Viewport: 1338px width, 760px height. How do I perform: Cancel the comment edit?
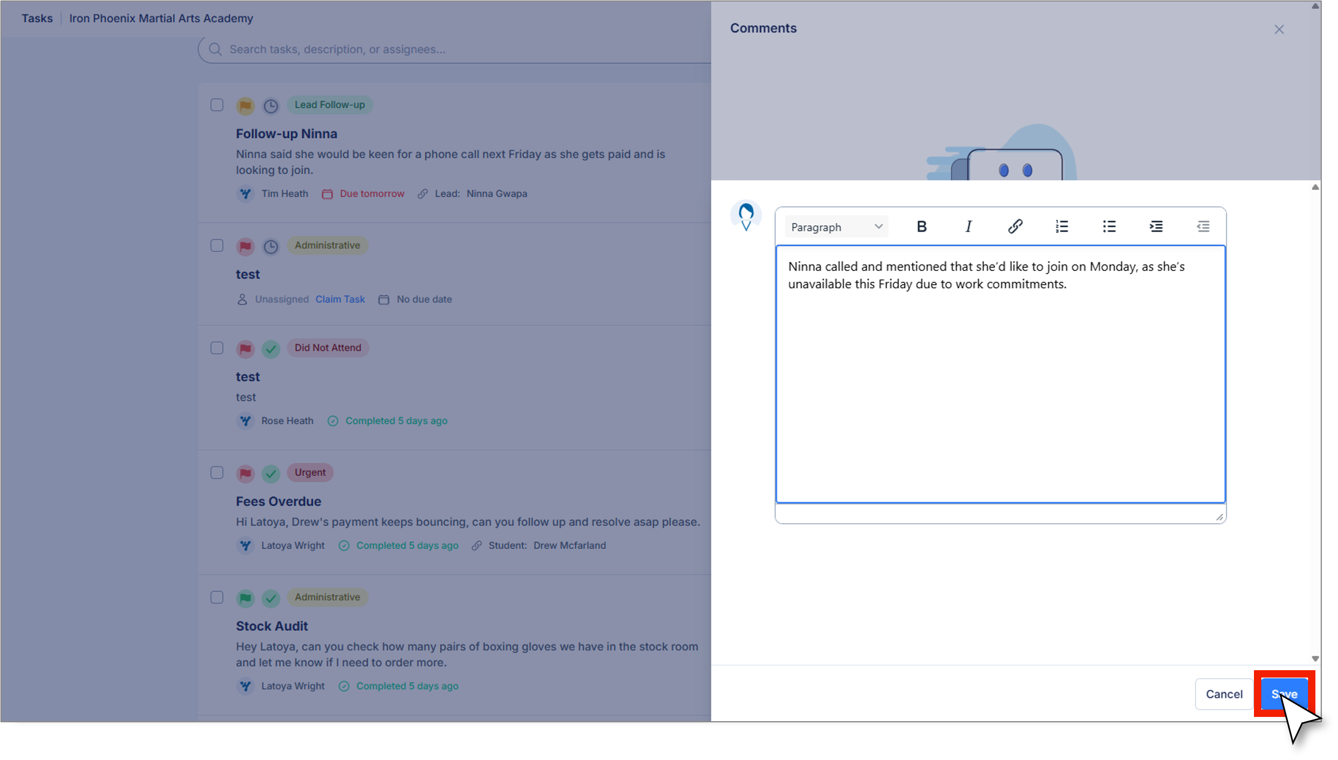coord(1223,694)
